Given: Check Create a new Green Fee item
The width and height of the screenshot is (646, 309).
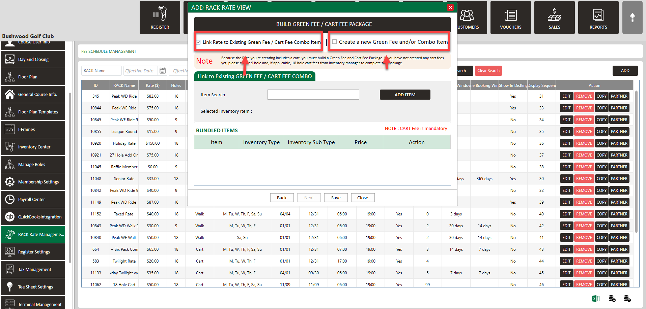Looking at the screenshot, I should [x=334, y=42].
